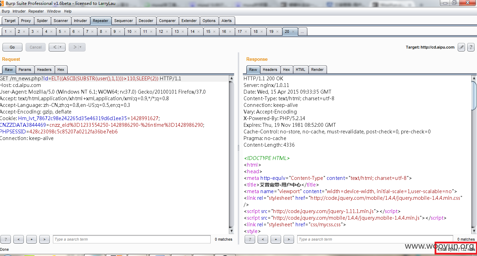This screenshot has height=256, width=477.
Task: Open the request Params tab
Action: coord(25,70)
